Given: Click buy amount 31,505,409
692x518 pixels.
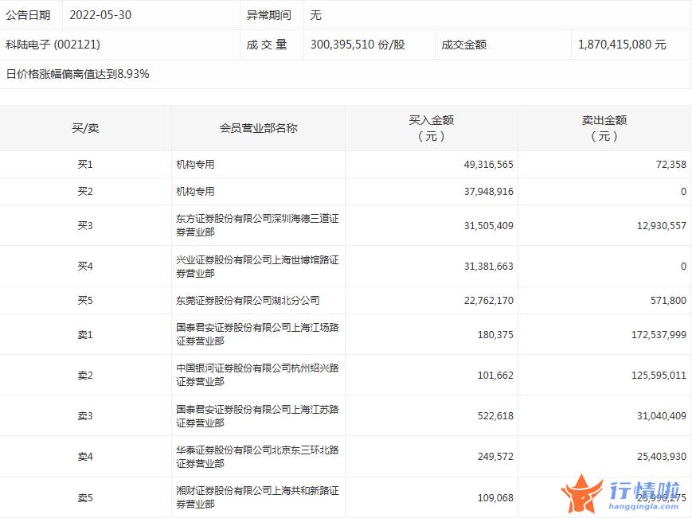Looking at the screenshot, I should click(x=489, y=226).
